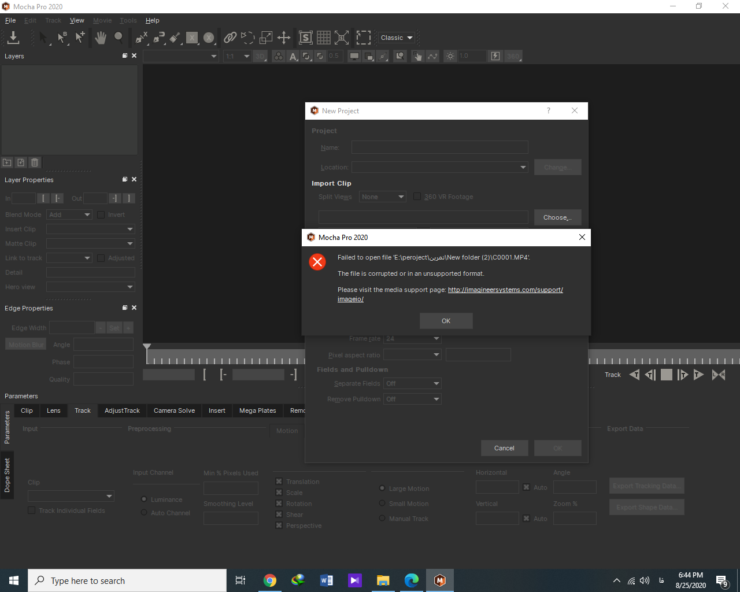Select the Manual Track radio button

tap(382, 518)
